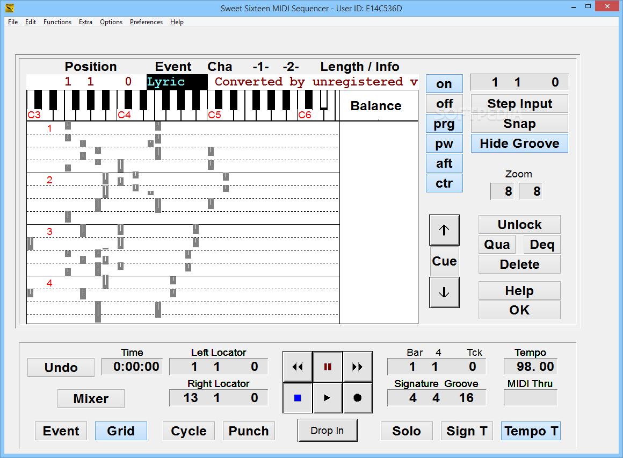
Task: Click the OK button
Action: pyautogui.click(x=519, y=310)
